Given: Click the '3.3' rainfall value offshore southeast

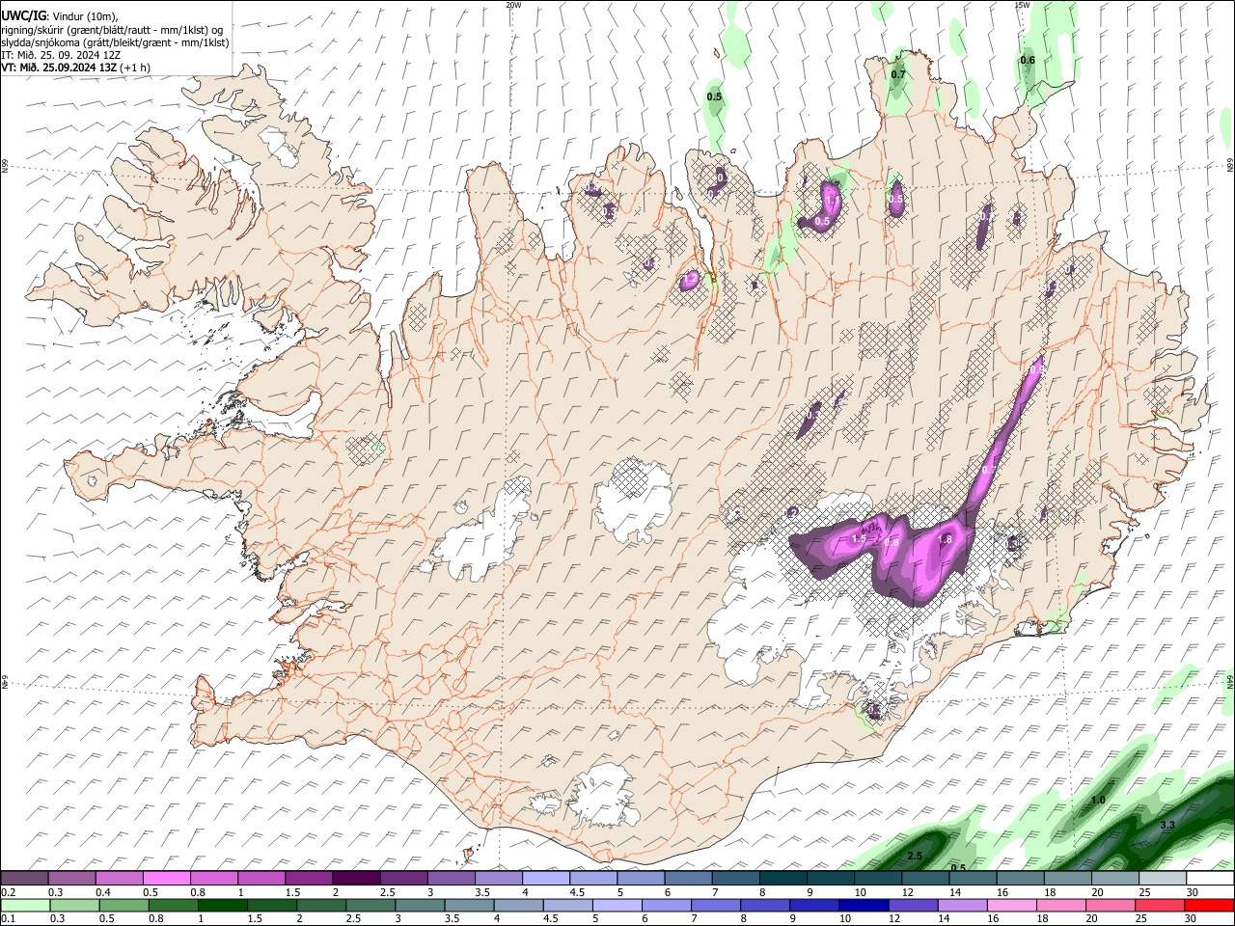Looking at the screenshot, I should 1167,825.
